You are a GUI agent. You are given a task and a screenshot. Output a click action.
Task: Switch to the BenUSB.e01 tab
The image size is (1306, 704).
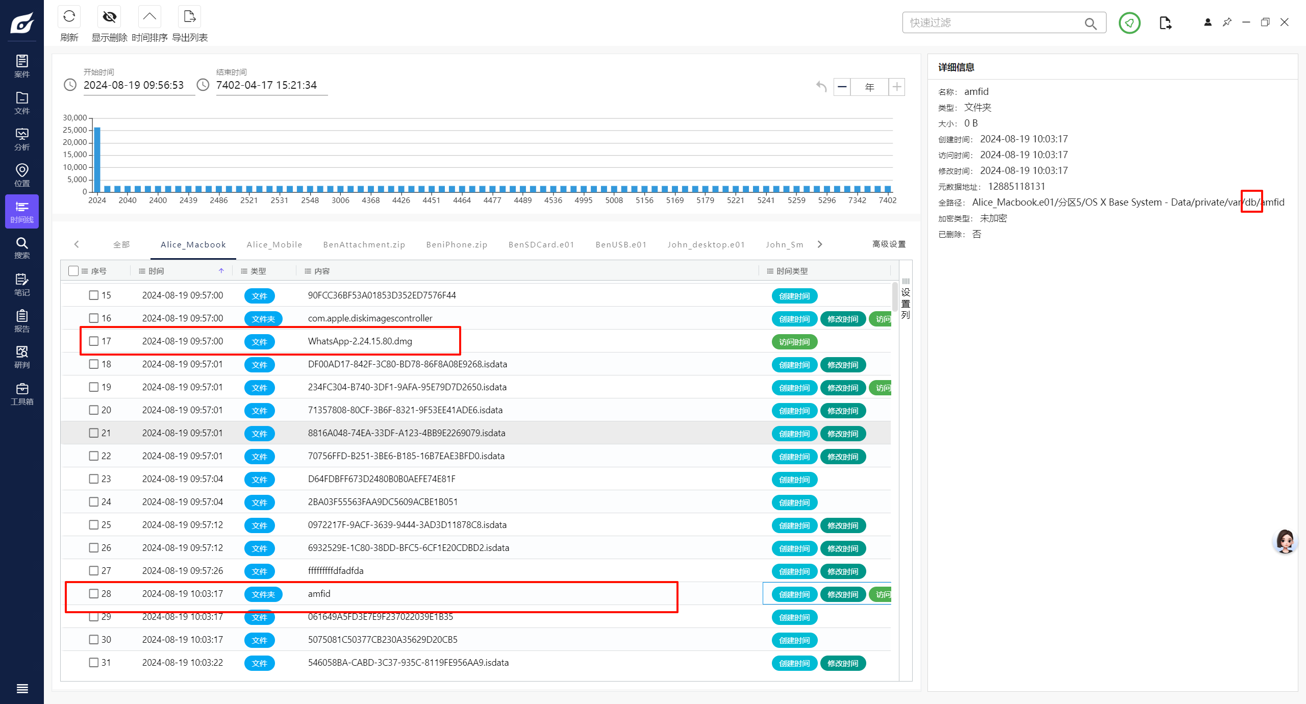[x=621, y=244]
